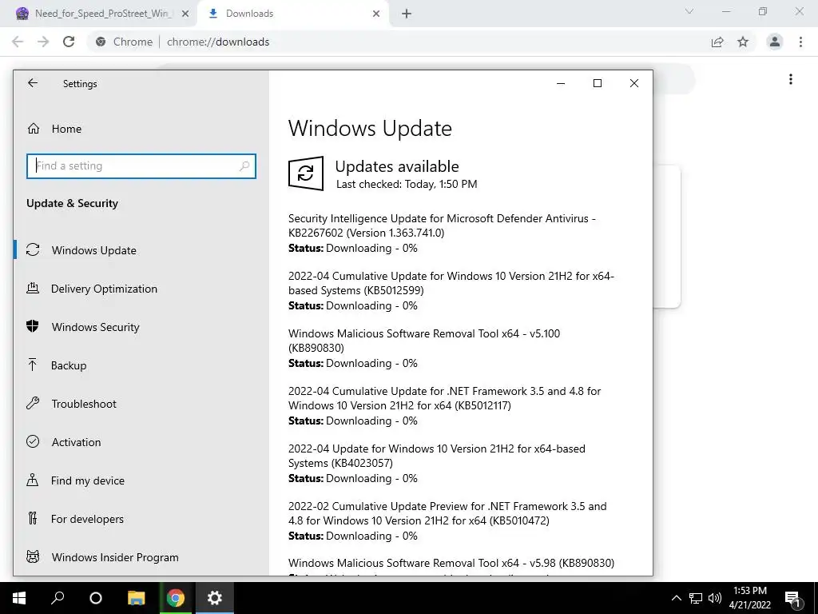
Task: Switch to the Downloads tab
Action: (x=292, y=14)
